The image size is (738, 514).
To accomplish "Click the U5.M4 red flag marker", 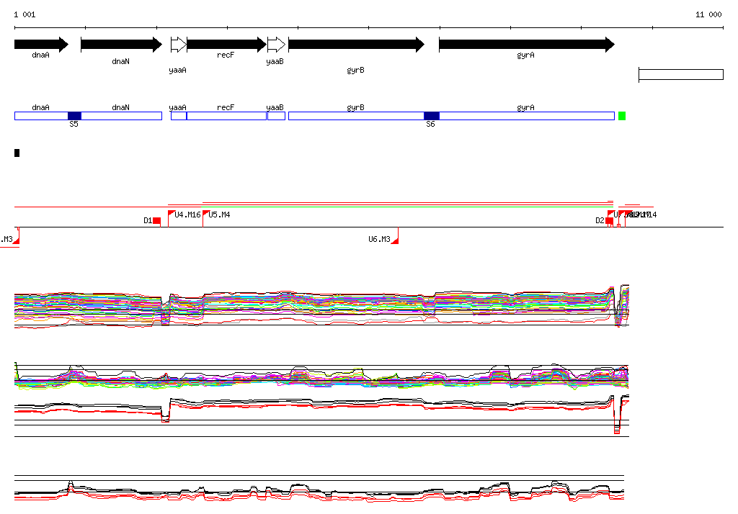I will coord(206,214).
